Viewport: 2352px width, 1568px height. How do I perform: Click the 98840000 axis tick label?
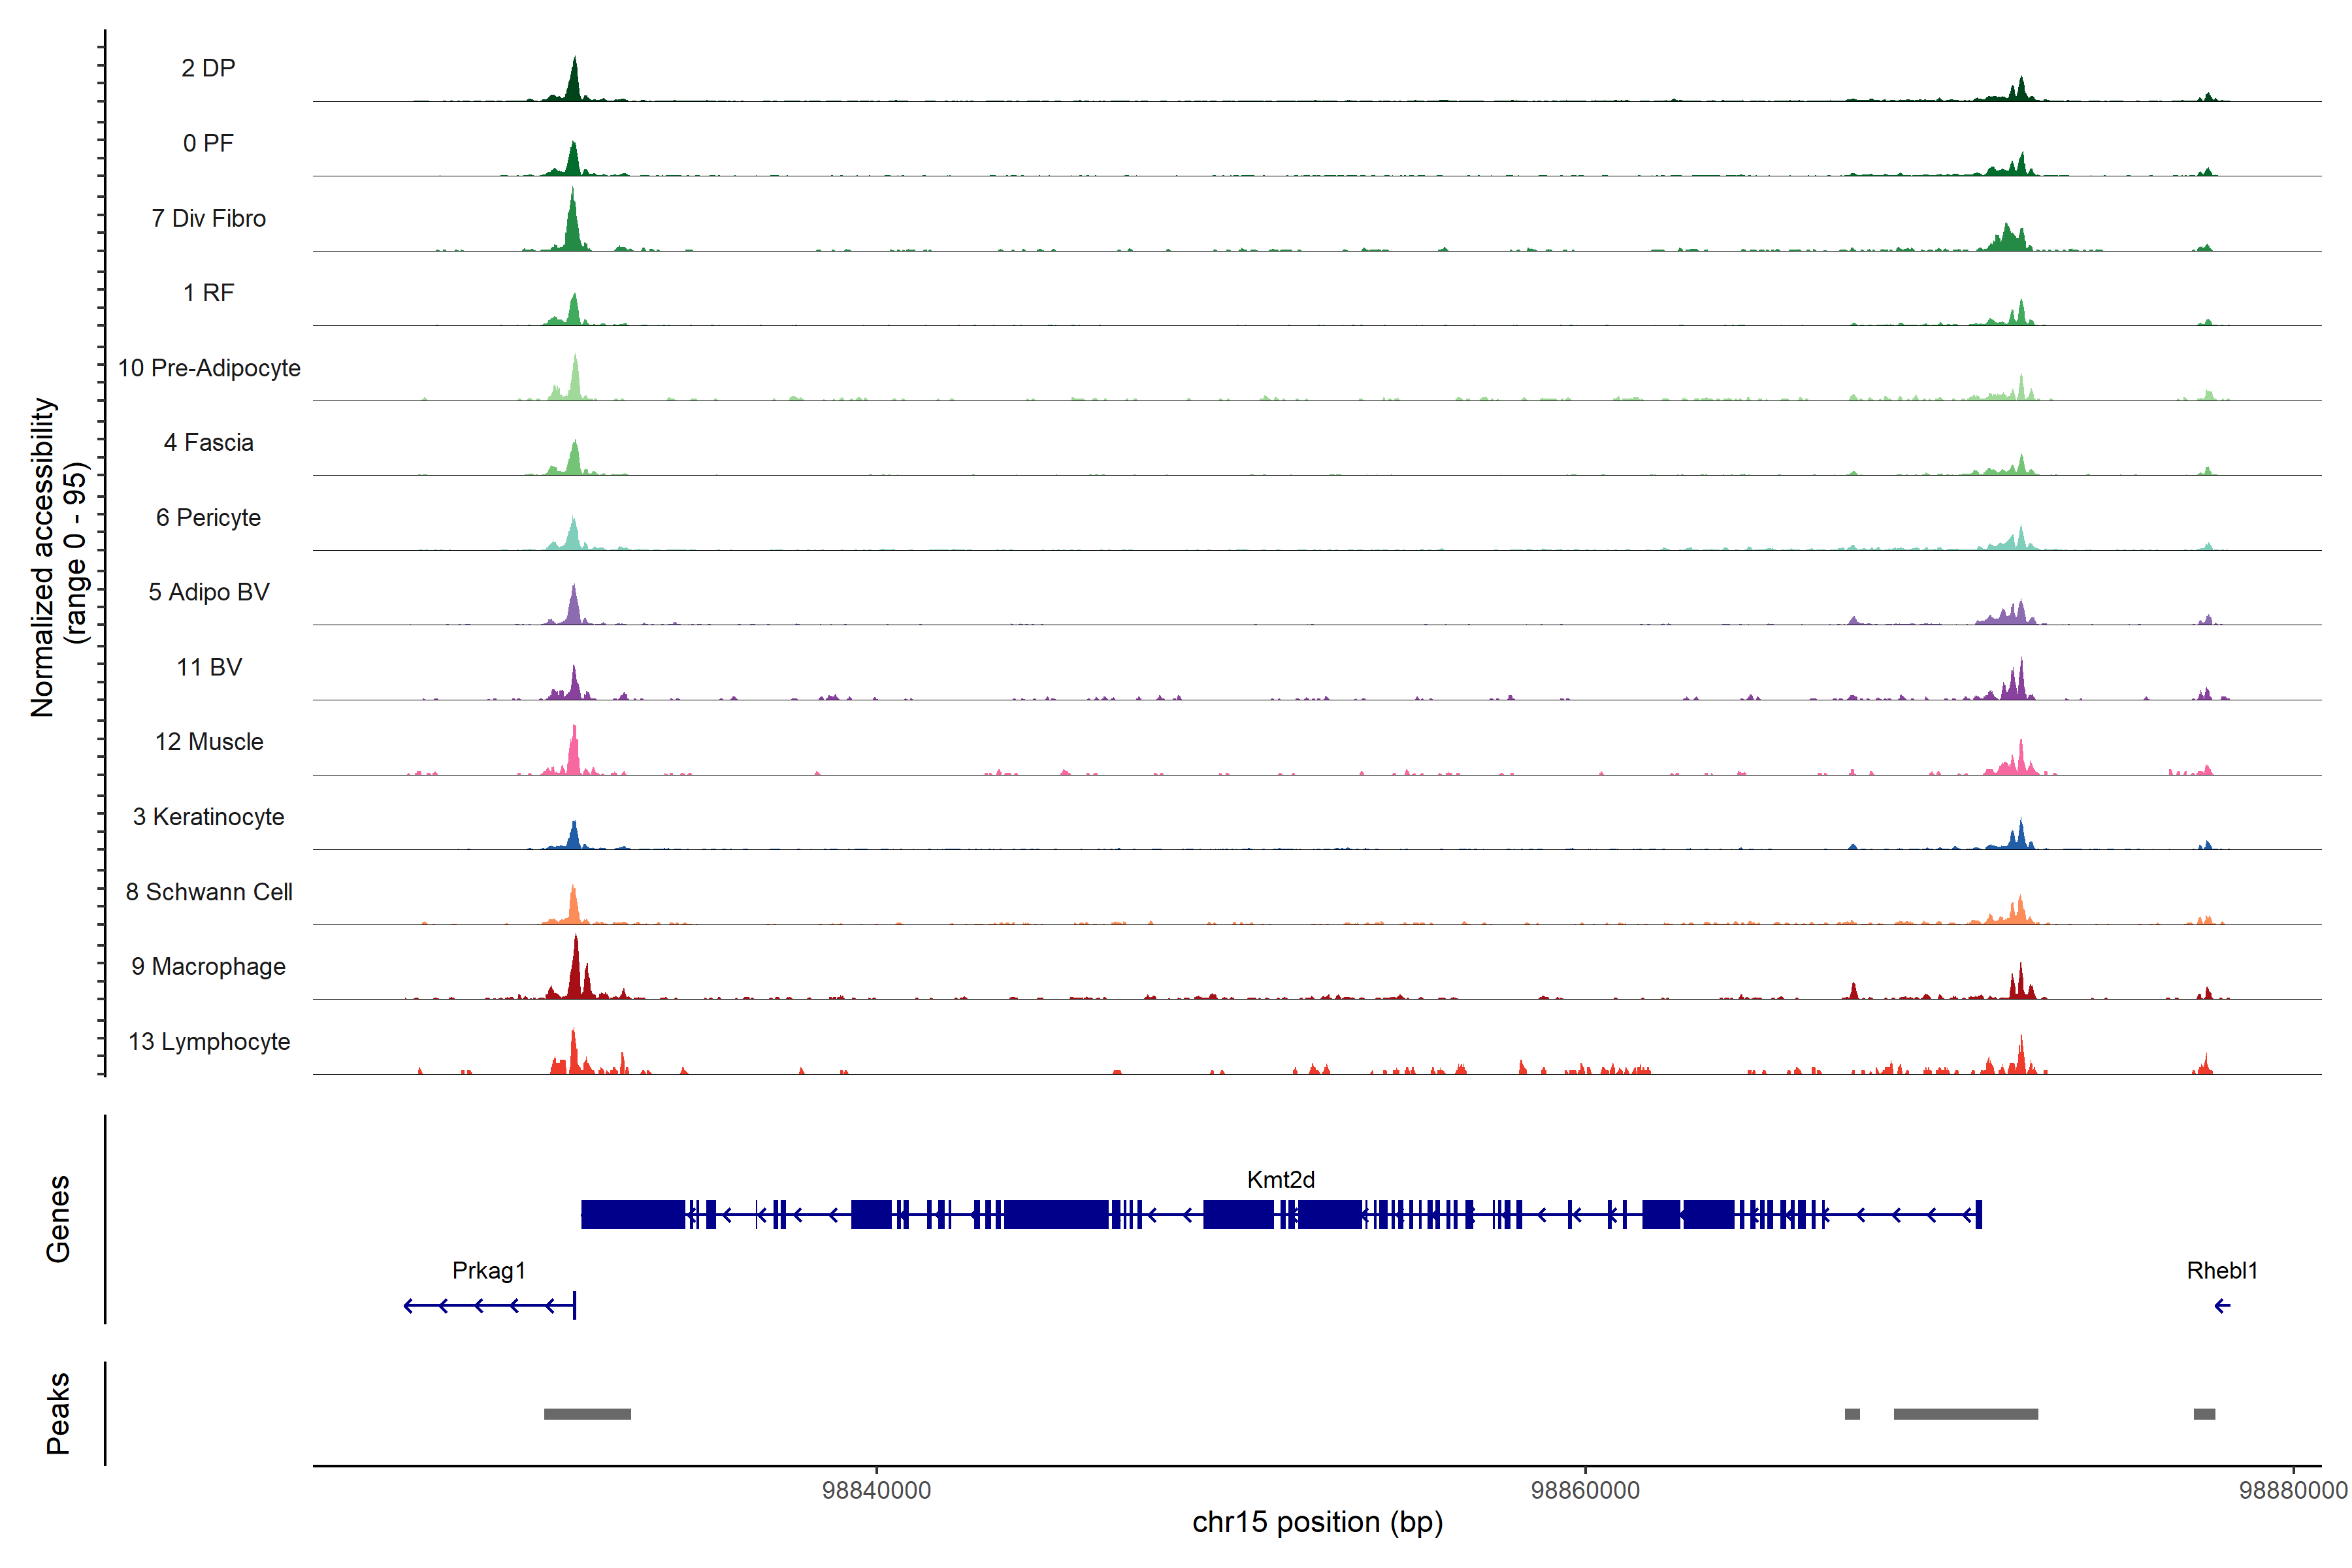pos(876,1490)
